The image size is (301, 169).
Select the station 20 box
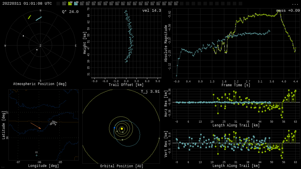pyautogui.click(x=176, y=4)
